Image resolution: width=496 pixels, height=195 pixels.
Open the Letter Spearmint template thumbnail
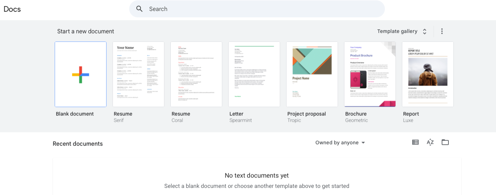click(x=254, y=74)
